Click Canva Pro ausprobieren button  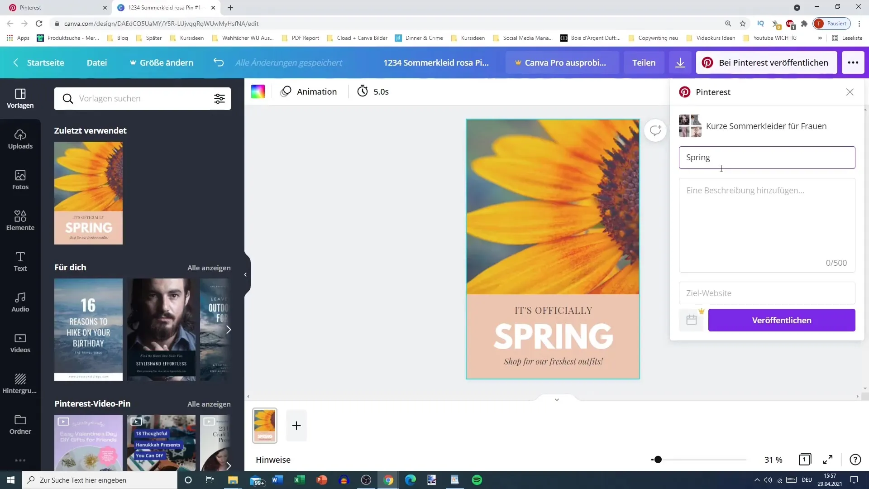pyautogui.click(x=562, y=62)
